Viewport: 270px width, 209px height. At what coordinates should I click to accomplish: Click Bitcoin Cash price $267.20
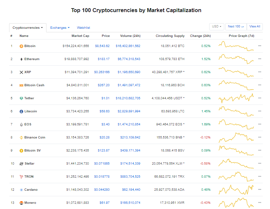104,85
